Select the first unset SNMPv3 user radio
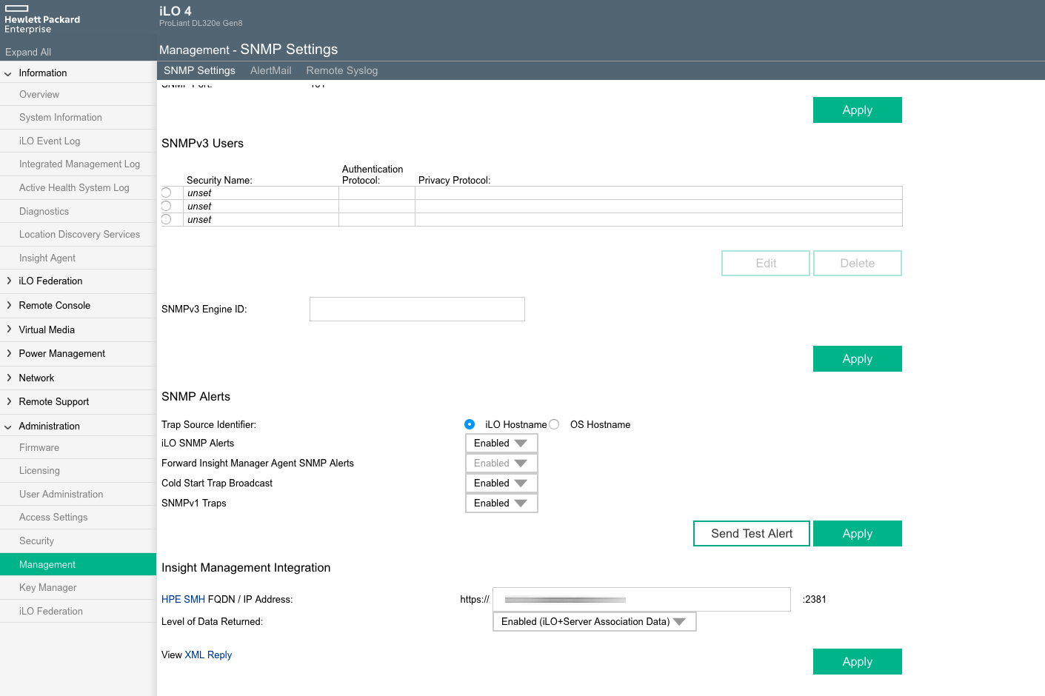The width and height of the screenshot is (1045, 696). click(x=166, y=193)
